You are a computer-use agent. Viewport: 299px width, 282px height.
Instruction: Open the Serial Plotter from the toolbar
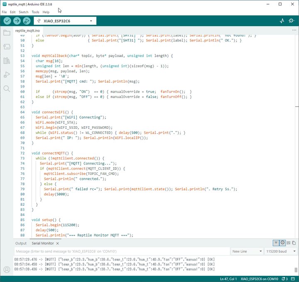click(282, 21)
